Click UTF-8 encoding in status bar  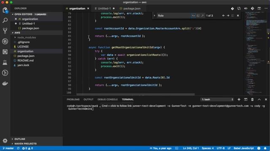pyautogui.click(x=221, y=148)
